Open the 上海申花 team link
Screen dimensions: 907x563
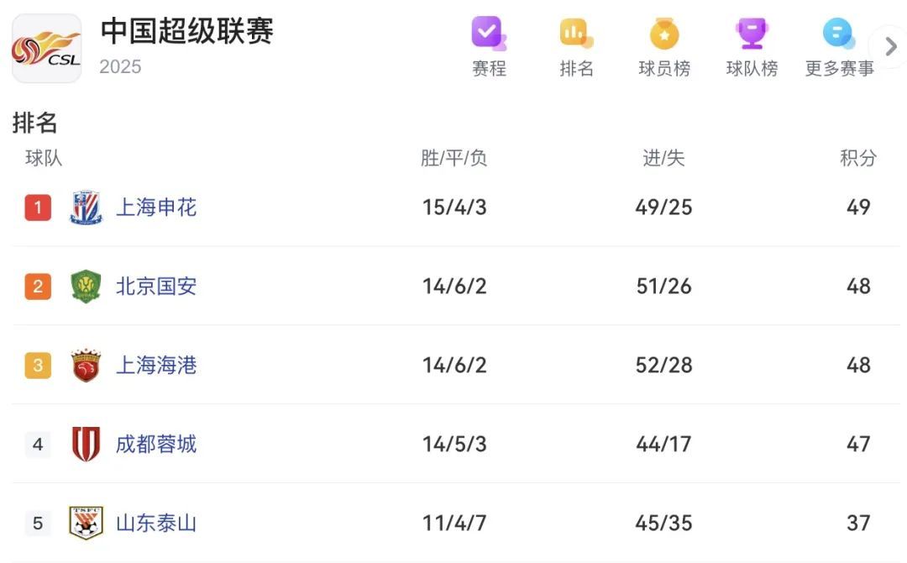156,208
